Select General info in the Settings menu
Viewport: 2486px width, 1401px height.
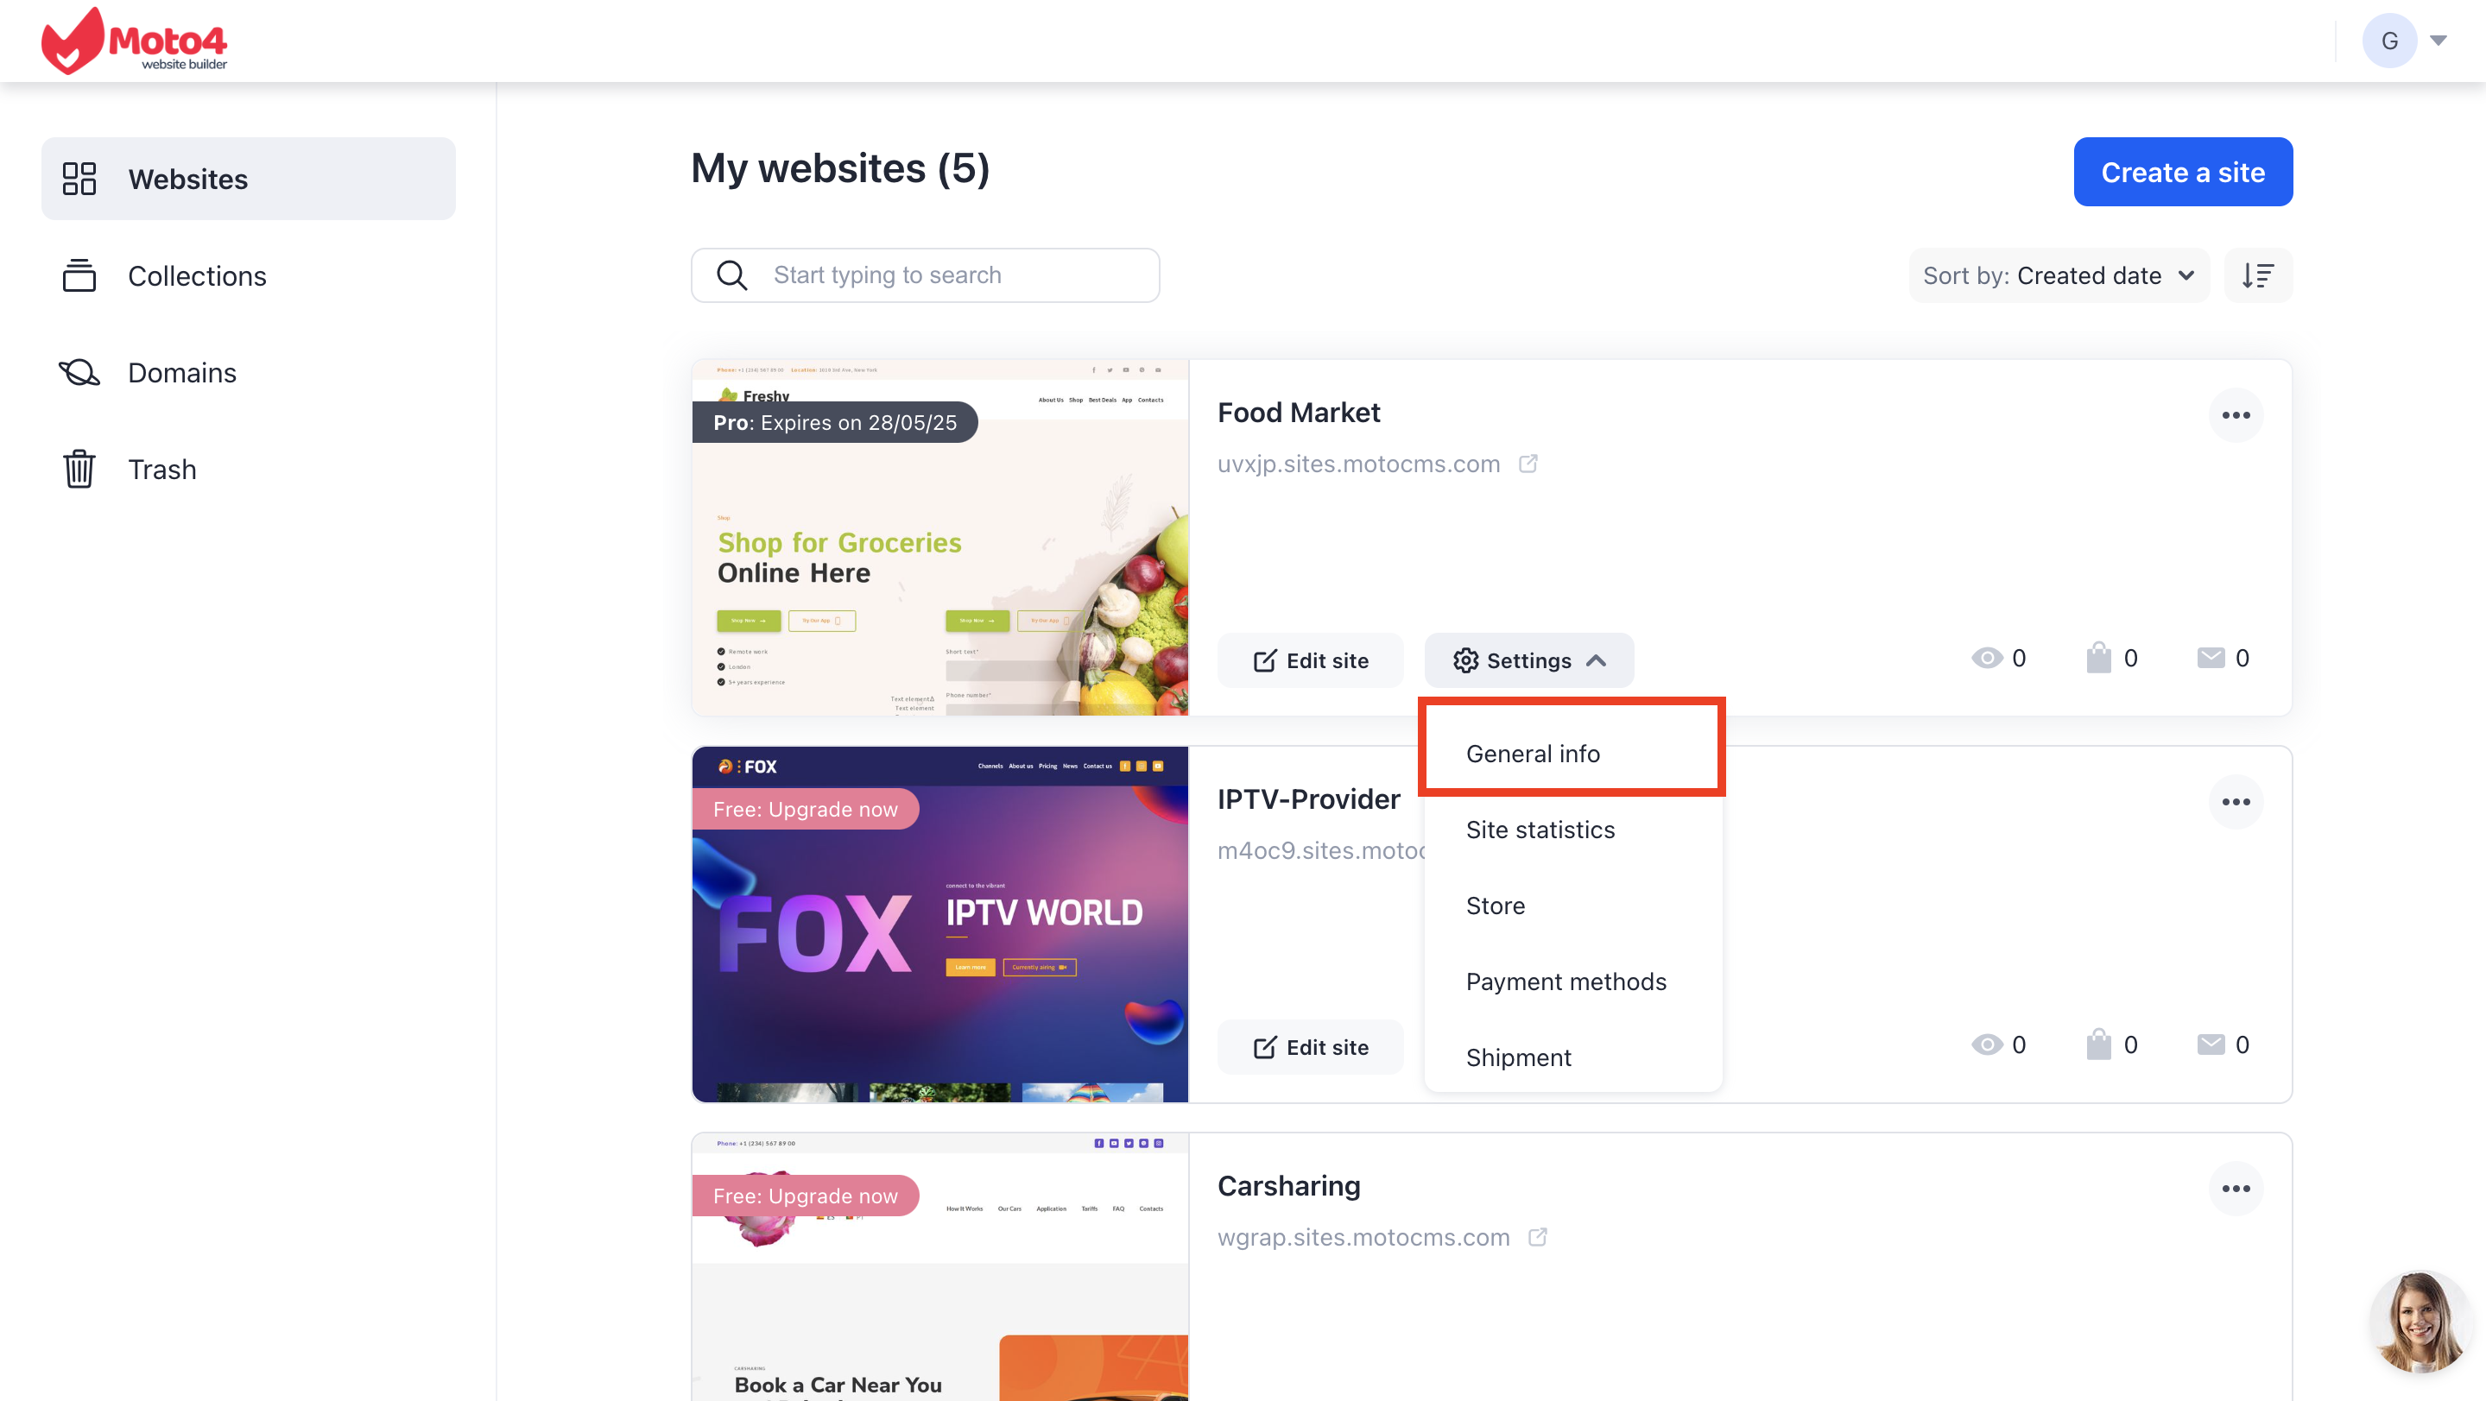click(x=1573, y=754)
